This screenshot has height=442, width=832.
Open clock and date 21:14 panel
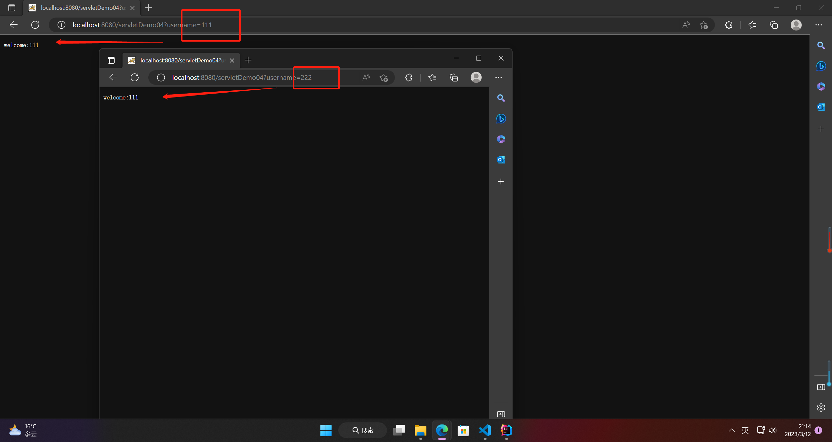pyautogui.click(x=798, y=430)
